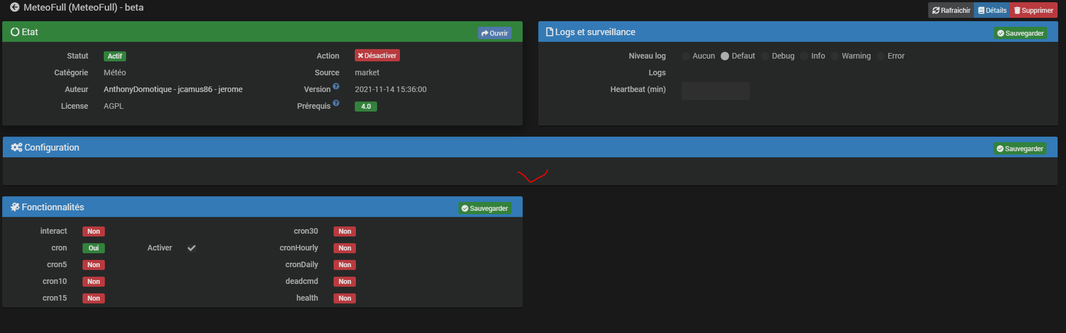The image size is (1066, 333).
Task: Click the 4.0 Prérequis badge
Action: pos(366,106)
